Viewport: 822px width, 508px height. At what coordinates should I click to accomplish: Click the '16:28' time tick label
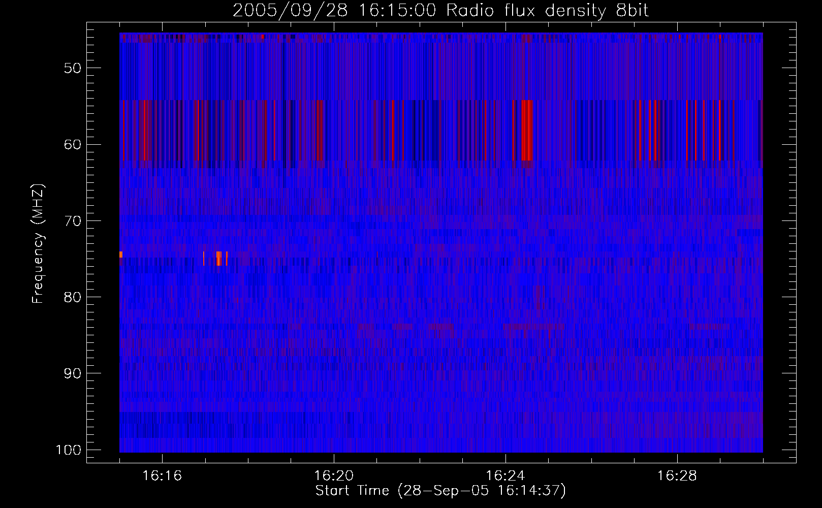(677, 476)
